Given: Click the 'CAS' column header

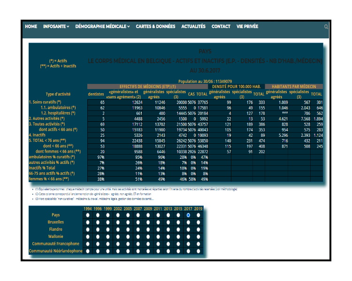Looking at the screenshot, I should click(x=191, y=94).
